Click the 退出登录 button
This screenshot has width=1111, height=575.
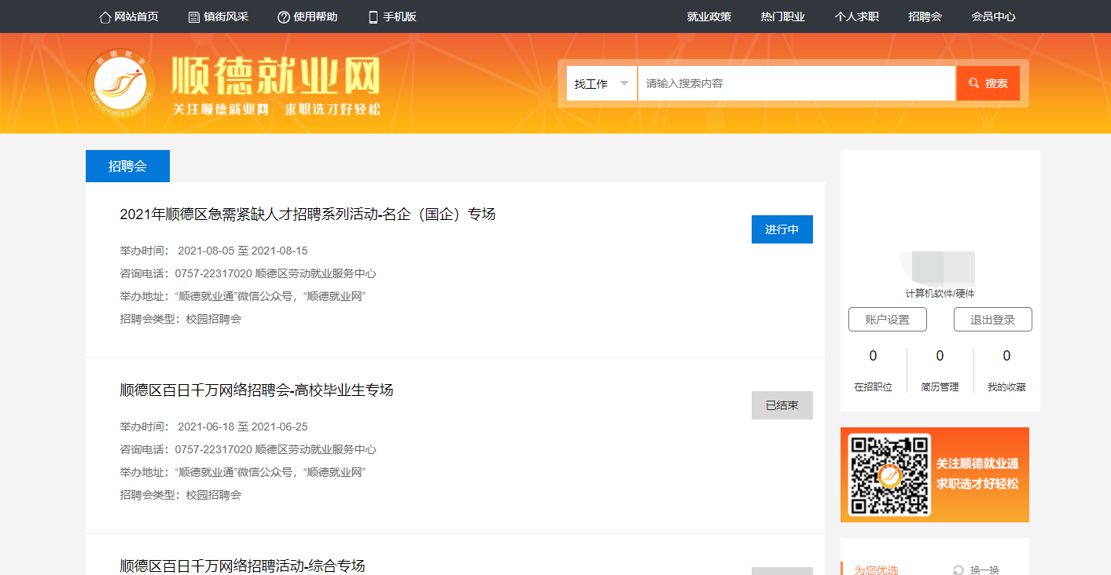point(992,320)
